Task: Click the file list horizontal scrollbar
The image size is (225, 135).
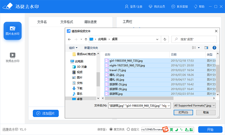Action: [x=139, y=98]
